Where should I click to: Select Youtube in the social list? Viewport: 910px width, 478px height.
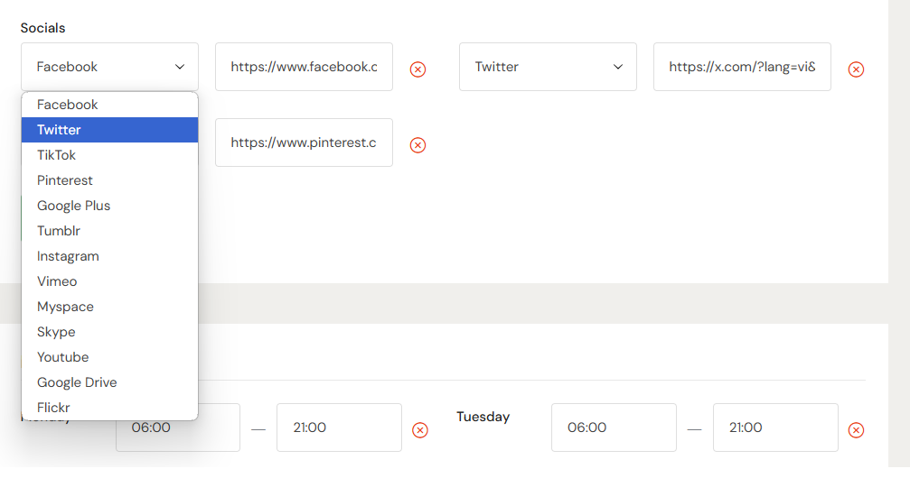tap(109, 357)
